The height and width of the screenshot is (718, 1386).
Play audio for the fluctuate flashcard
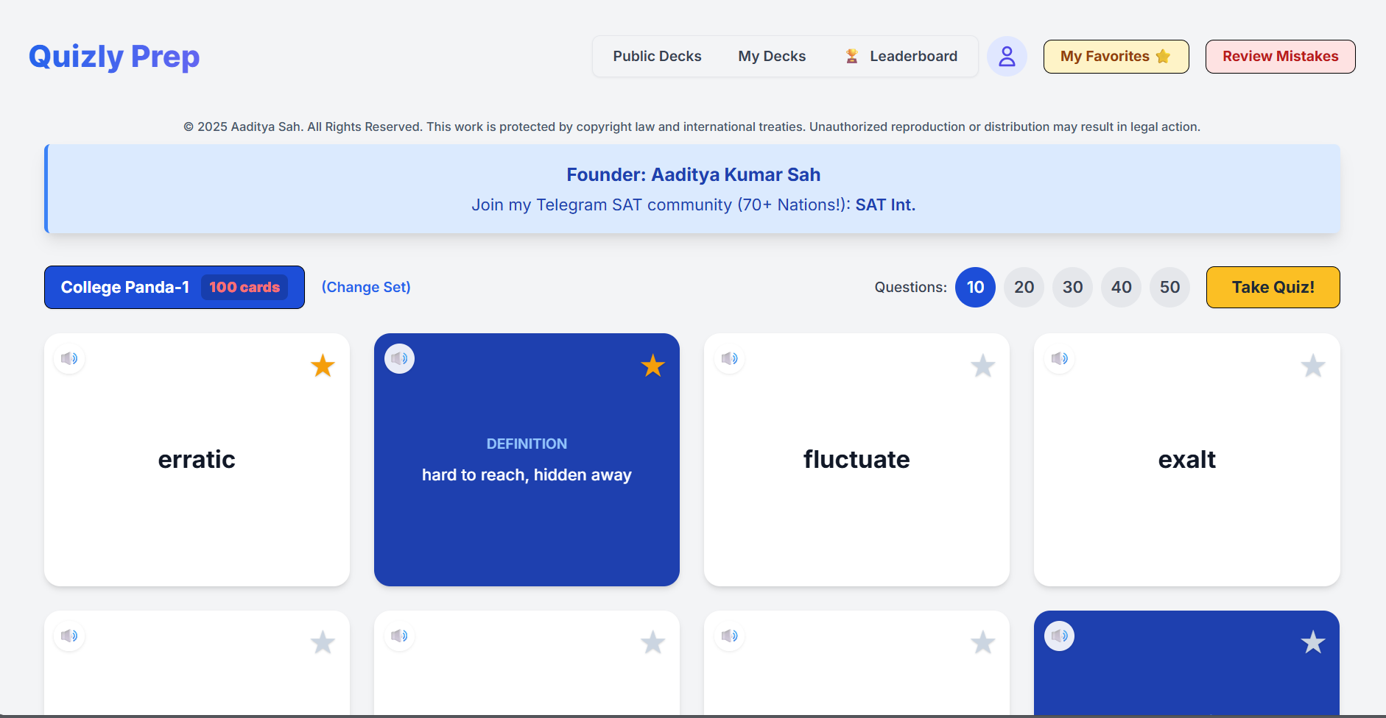[729, 358]
